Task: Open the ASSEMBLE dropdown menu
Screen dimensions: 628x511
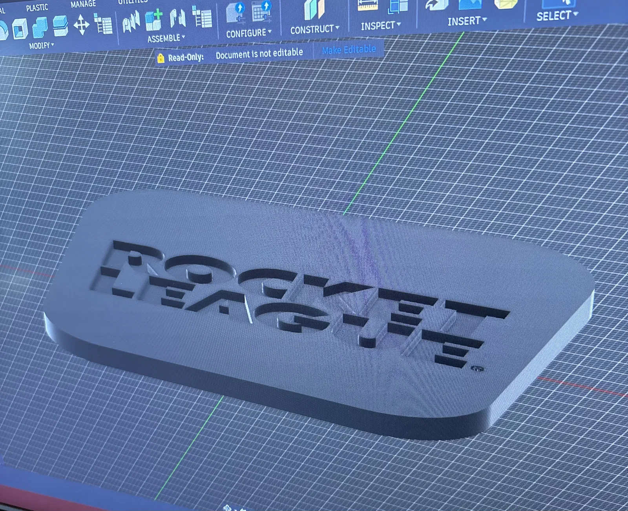Action: click(x=166, y=38)
